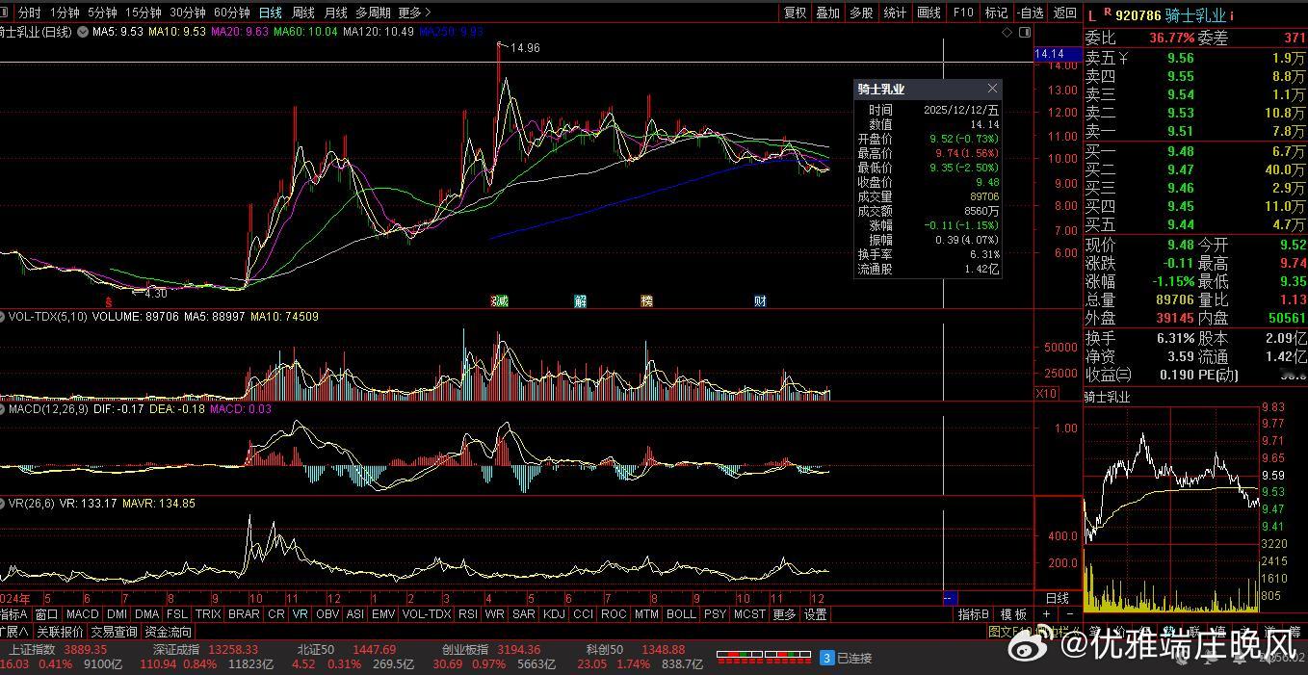Screen dimensions: 1308x675
Task: Click the 减 event marker on chart
Action: click(499, 300)
